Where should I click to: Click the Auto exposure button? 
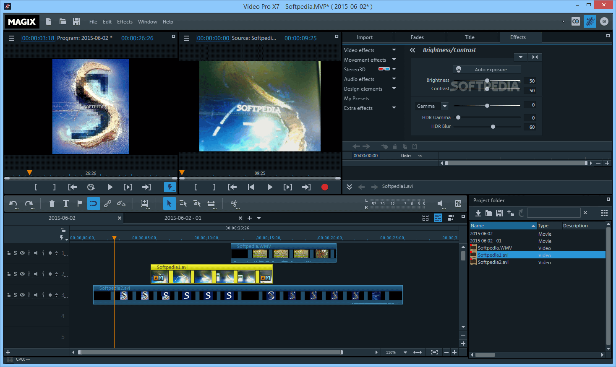click(487, 70)
